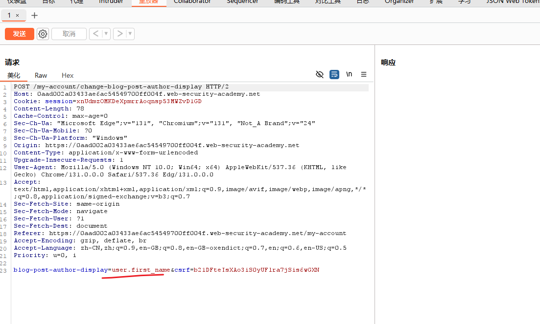The width and height of the screenshot is (540, 324).
Task: Add a new Repeater tab with plus icon
Action: pos(34,15)
